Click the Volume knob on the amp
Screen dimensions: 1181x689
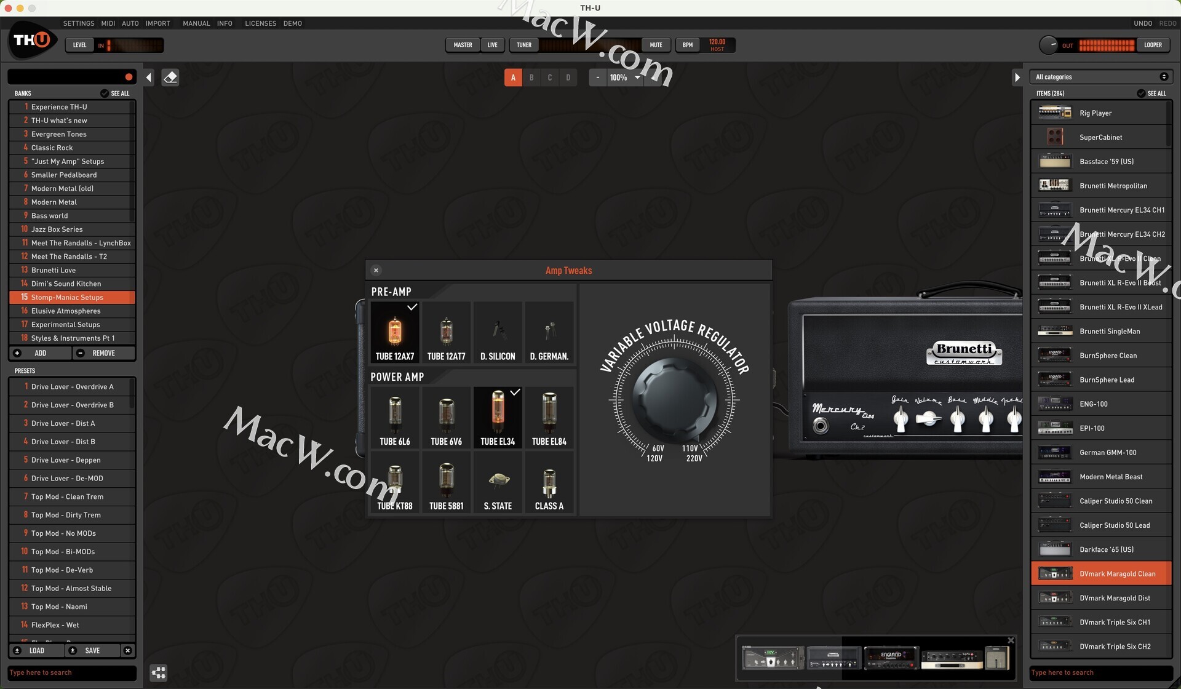[x=928, y=420]
